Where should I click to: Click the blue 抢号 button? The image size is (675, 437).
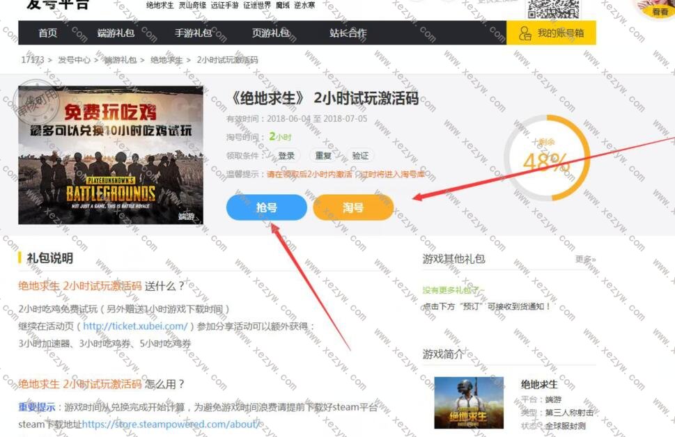266,207
